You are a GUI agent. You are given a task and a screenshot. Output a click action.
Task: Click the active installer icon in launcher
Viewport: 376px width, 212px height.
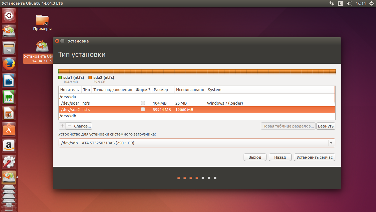[9, 177]
